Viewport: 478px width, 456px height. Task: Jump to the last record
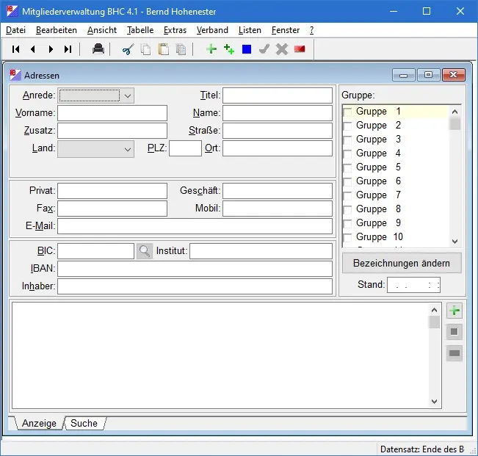[68, 49]
